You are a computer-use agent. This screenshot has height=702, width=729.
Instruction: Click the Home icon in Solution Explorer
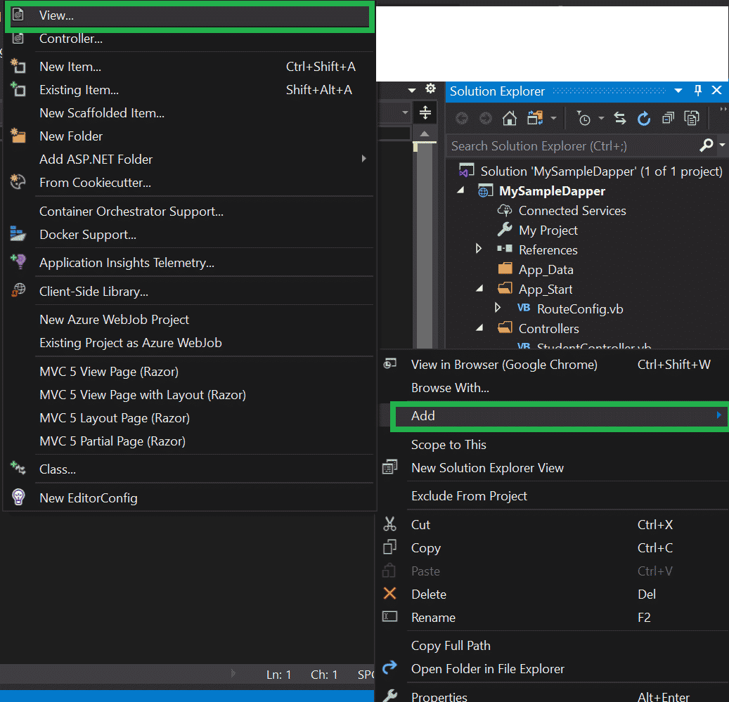509,119
